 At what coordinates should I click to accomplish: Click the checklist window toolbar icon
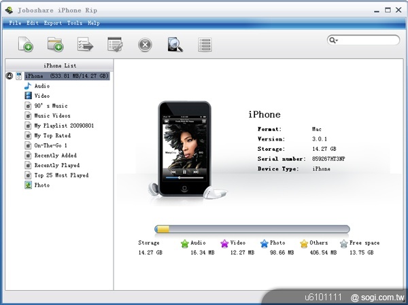[x=115, y=44]
